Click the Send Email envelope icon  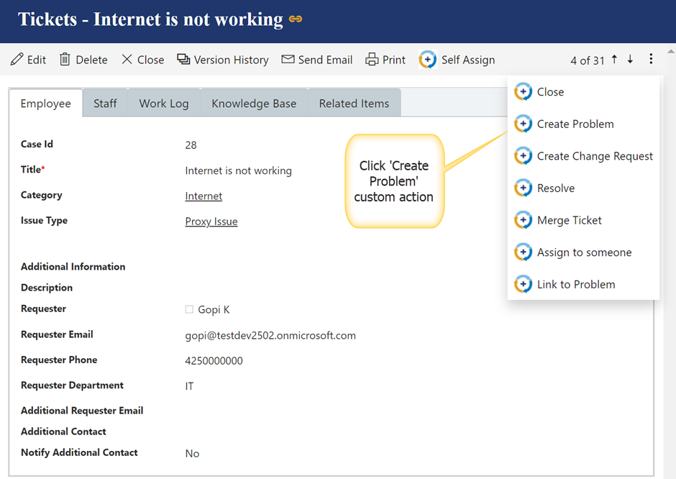288,60
